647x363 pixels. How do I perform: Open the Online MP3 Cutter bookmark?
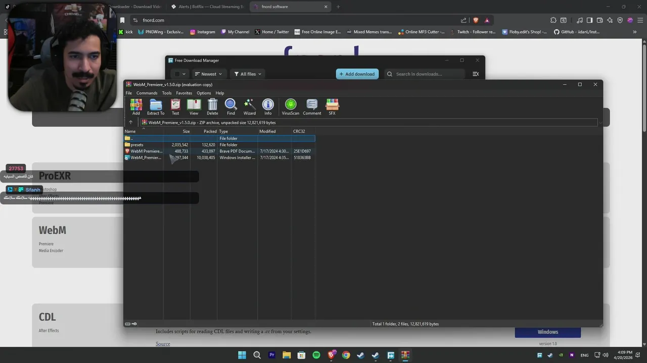[421, 32]
